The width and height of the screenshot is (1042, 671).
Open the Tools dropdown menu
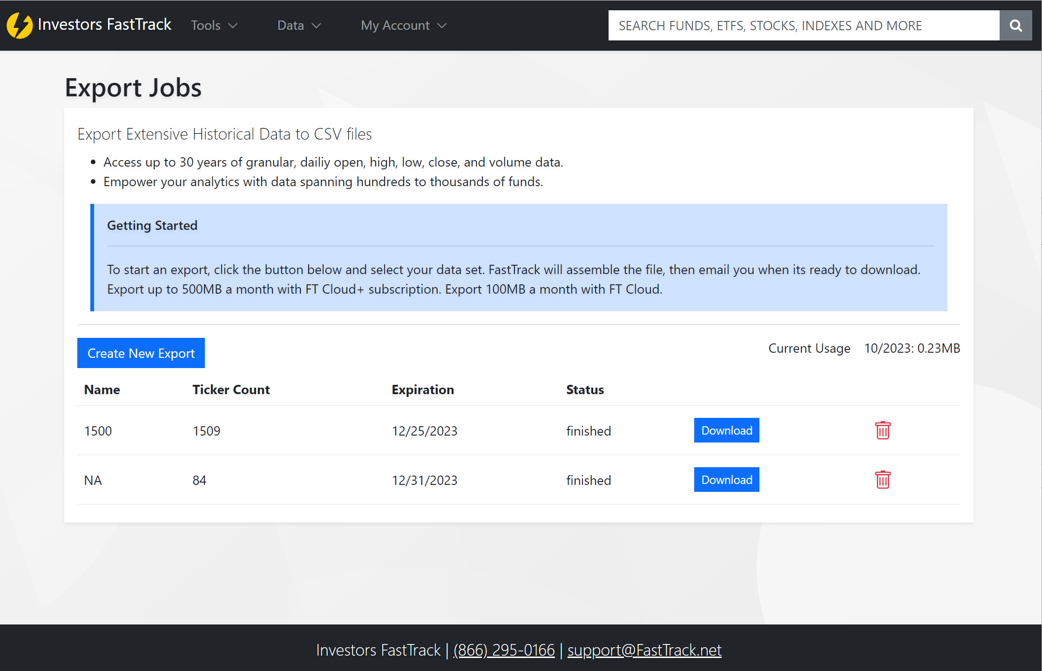(214, 26)
